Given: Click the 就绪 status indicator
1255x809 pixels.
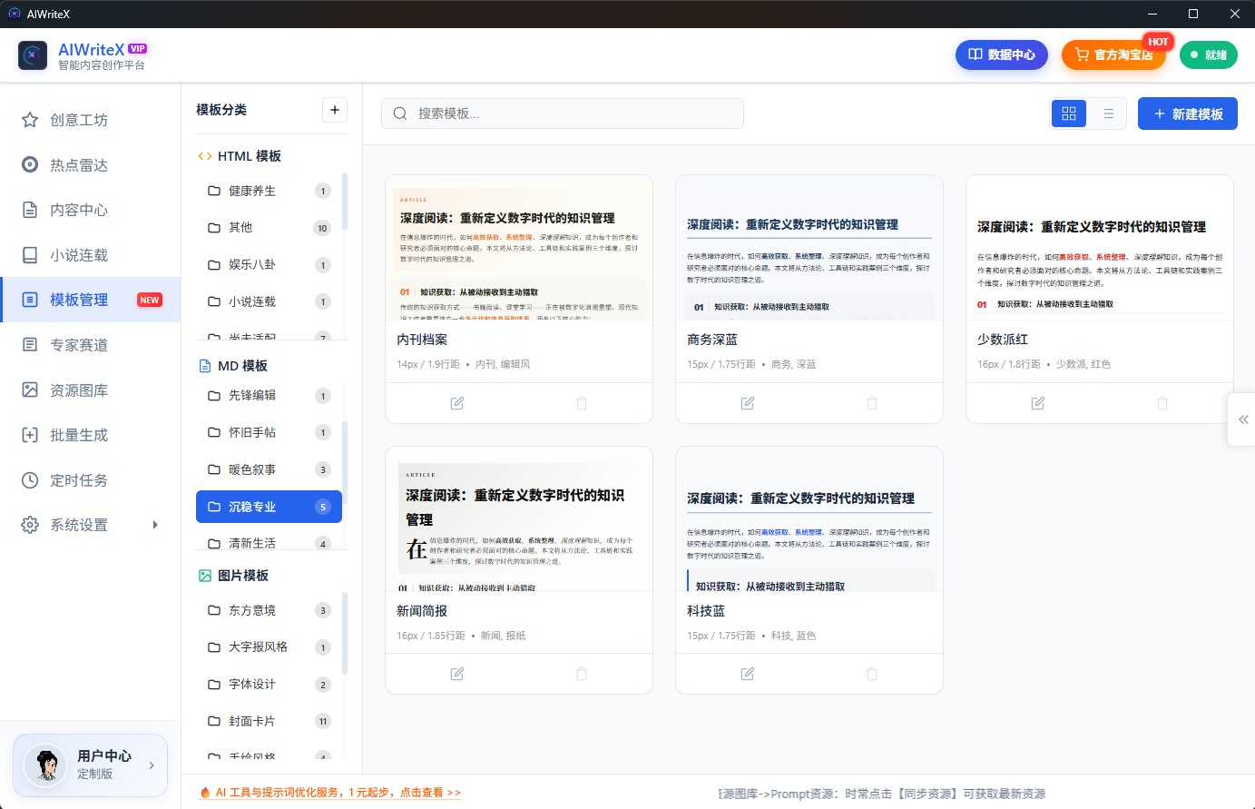Looking at the screenshot, I should 1208,54.
